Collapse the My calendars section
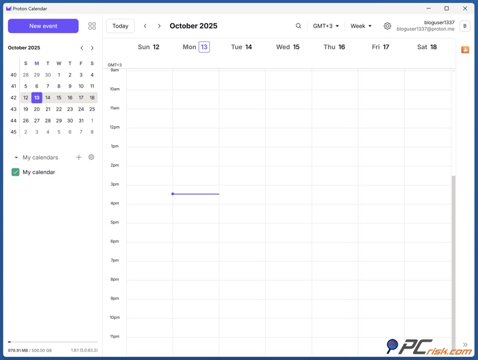 pos(16,158)
